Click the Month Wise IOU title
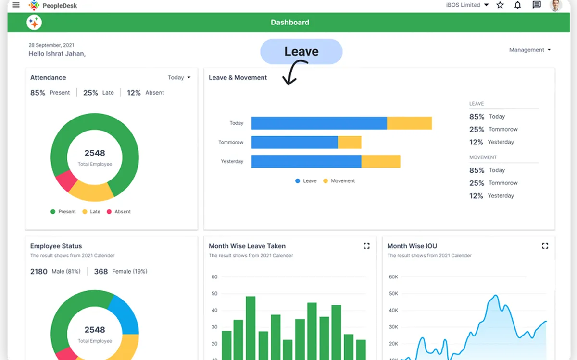This screenshot has width=577, height=360. pos(412,246)
